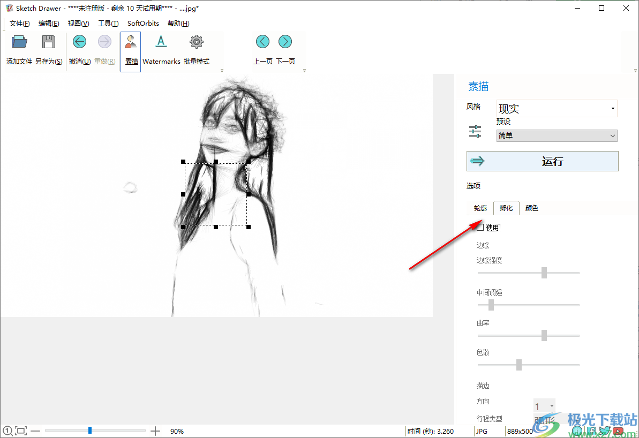Click the zoom level slider handle
This screenshot has width=639, height=438.
pyautogui.click(x=90, y=431)
